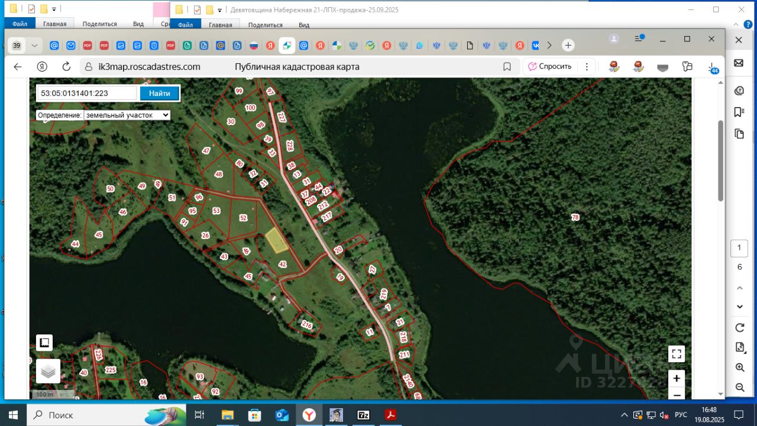Screen dimensions: 757x426
Task: Show more tabs with right chevron
Action: click(549, 45)
